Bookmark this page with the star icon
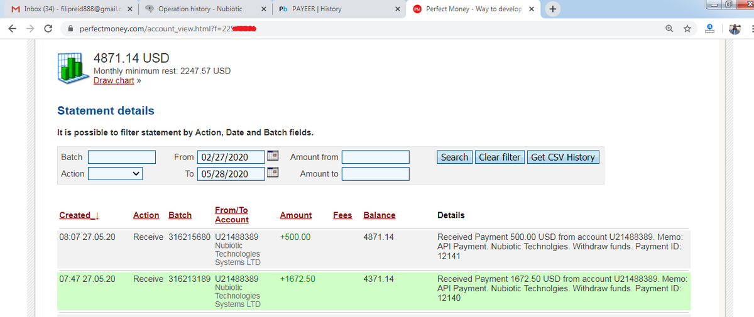The height and width of the screenshot is (317, 754). (687, 29)
